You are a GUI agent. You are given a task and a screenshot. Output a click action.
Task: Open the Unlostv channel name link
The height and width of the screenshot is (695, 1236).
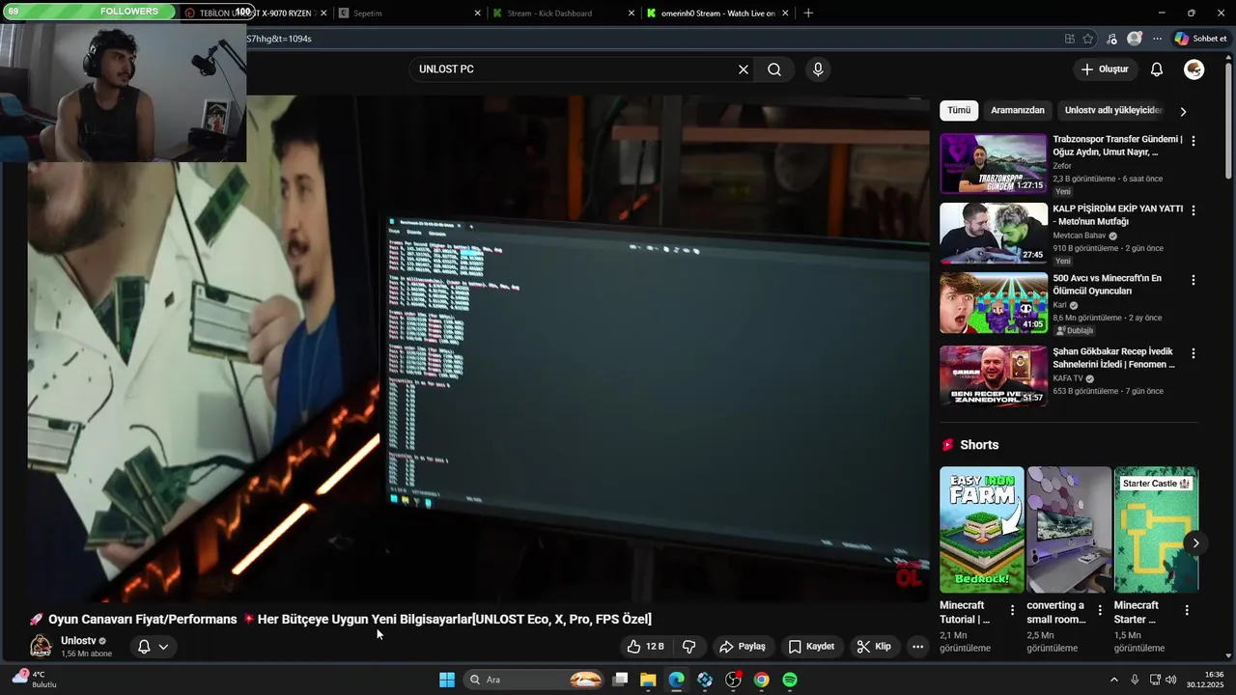pyautogui.click(x=78, y=641)
